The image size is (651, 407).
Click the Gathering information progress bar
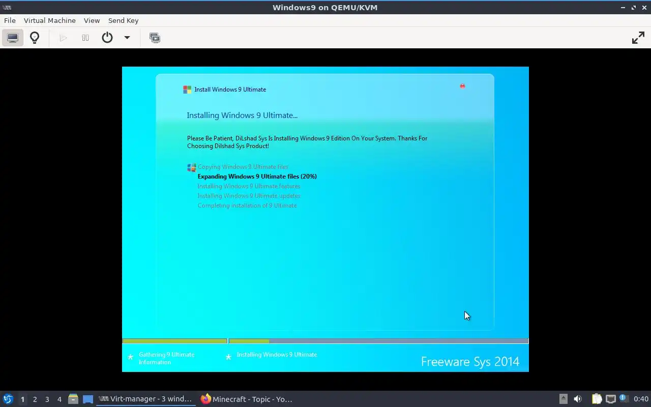point(174,341)
